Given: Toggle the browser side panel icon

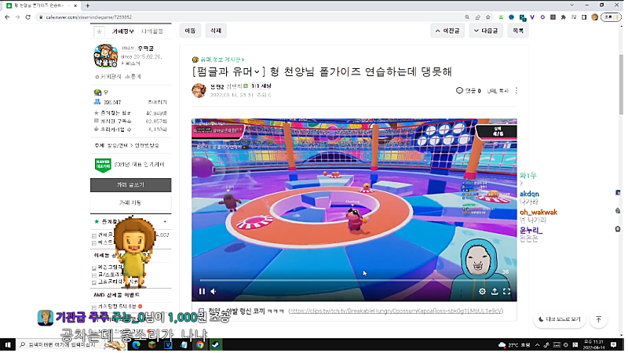Looking at the screenshot, I should click(x=584, y=17).
